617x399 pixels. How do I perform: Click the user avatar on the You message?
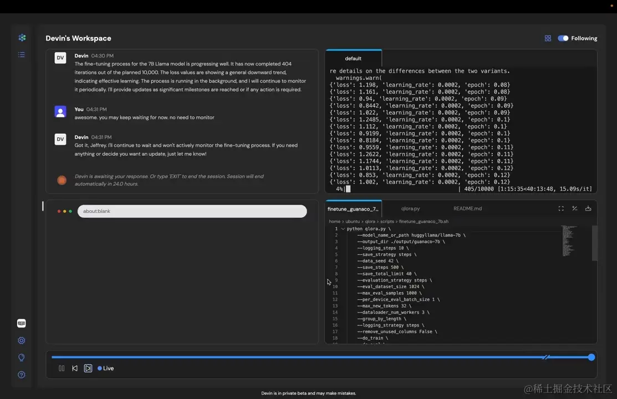60,111
